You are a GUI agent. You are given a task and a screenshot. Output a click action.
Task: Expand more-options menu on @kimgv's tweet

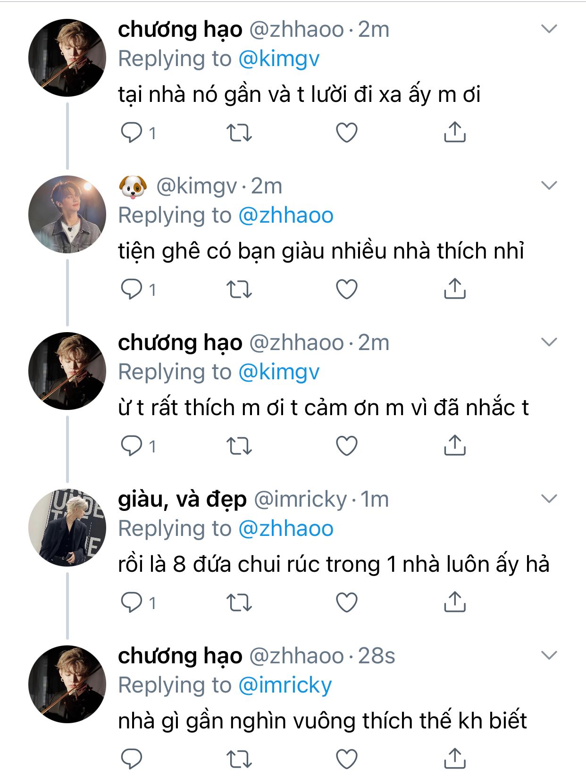[549, 185]
